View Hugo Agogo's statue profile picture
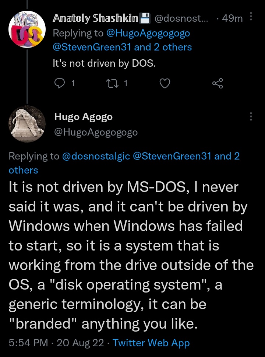 coord(27,124)
